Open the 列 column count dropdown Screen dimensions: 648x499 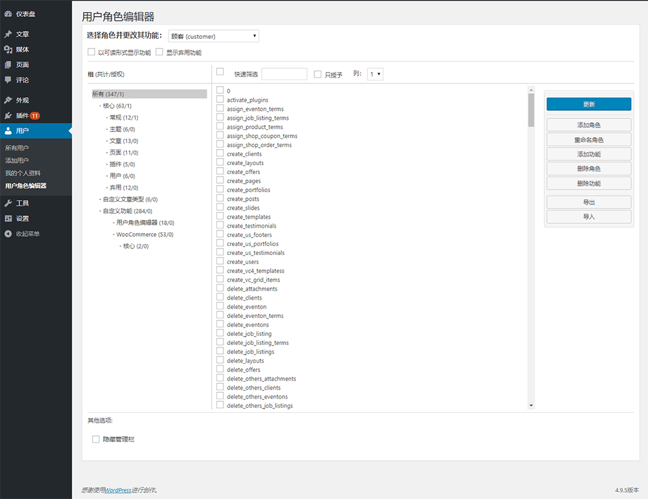(375, 74)
